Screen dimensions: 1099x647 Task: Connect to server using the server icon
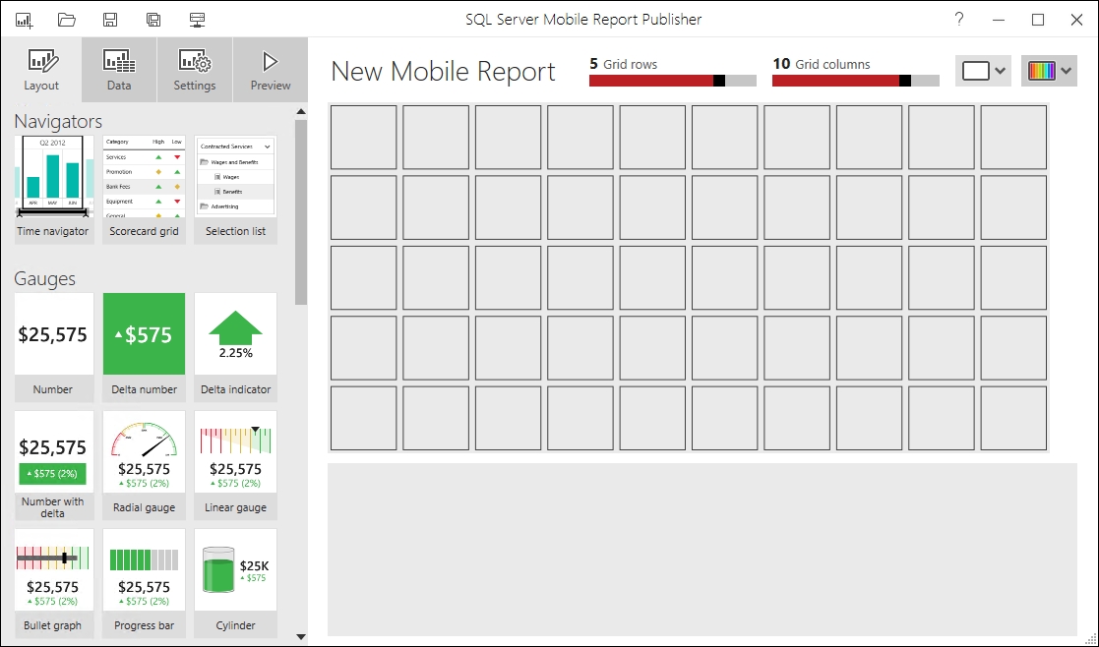coord(197,20)
